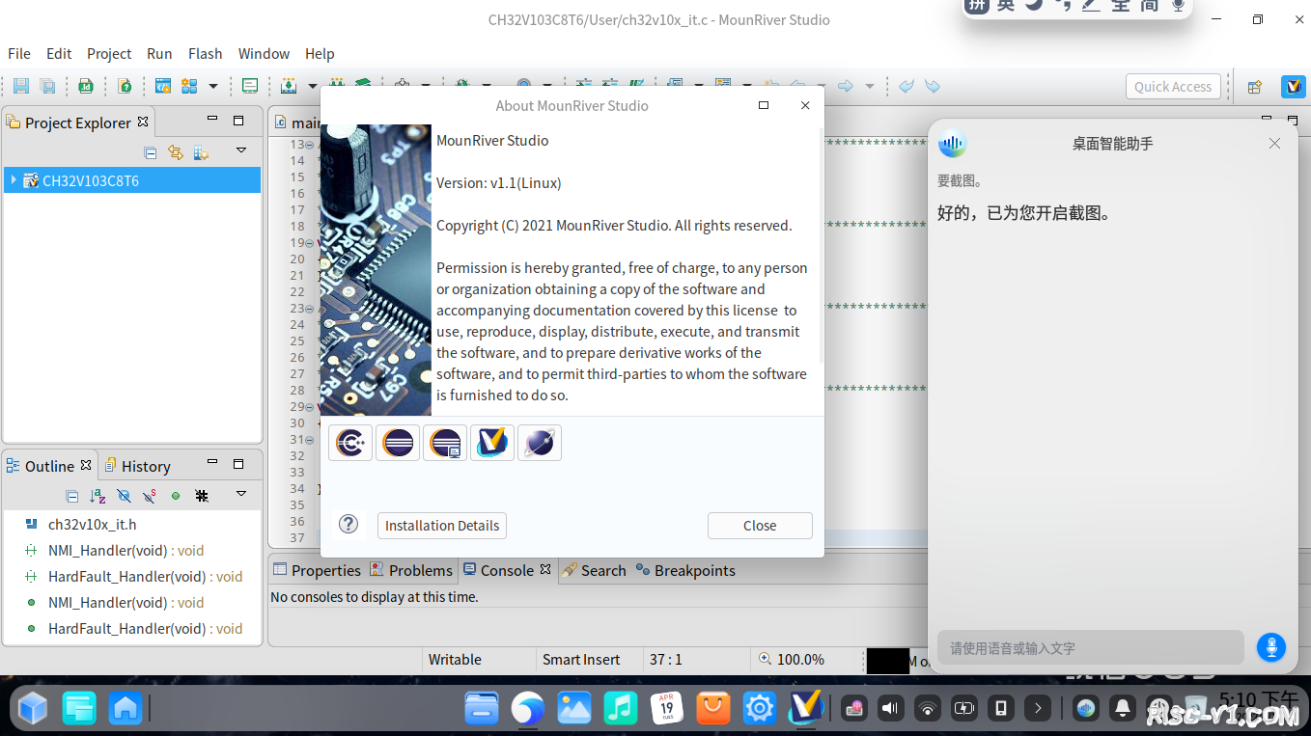
Task: Click the help document toolbar icon
Action: point(125,86)
